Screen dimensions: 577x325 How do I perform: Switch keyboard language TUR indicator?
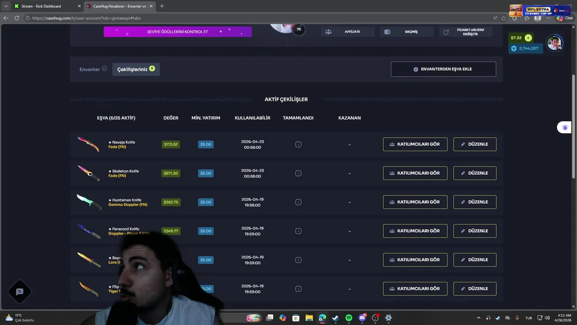[x=528, y=318]
